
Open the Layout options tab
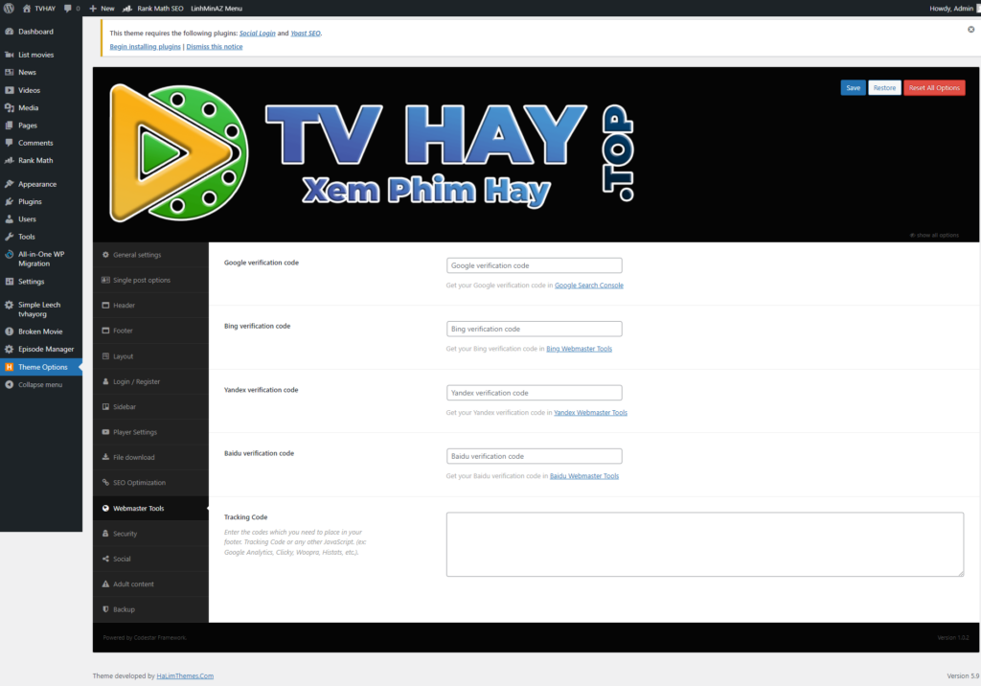150,356
